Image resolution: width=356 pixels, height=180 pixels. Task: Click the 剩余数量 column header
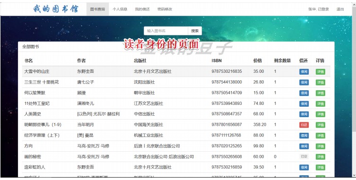(x=282, y=61)
